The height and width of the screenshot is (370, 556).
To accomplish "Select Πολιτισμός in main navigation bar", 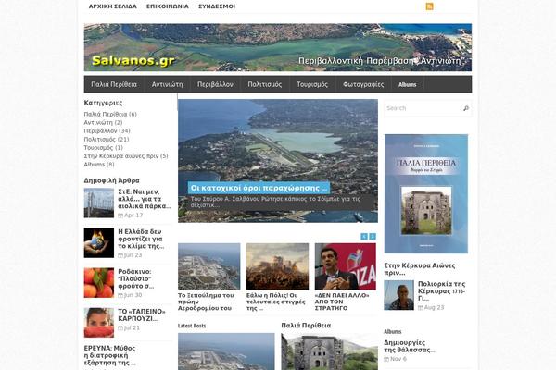I will pos(264,84).
